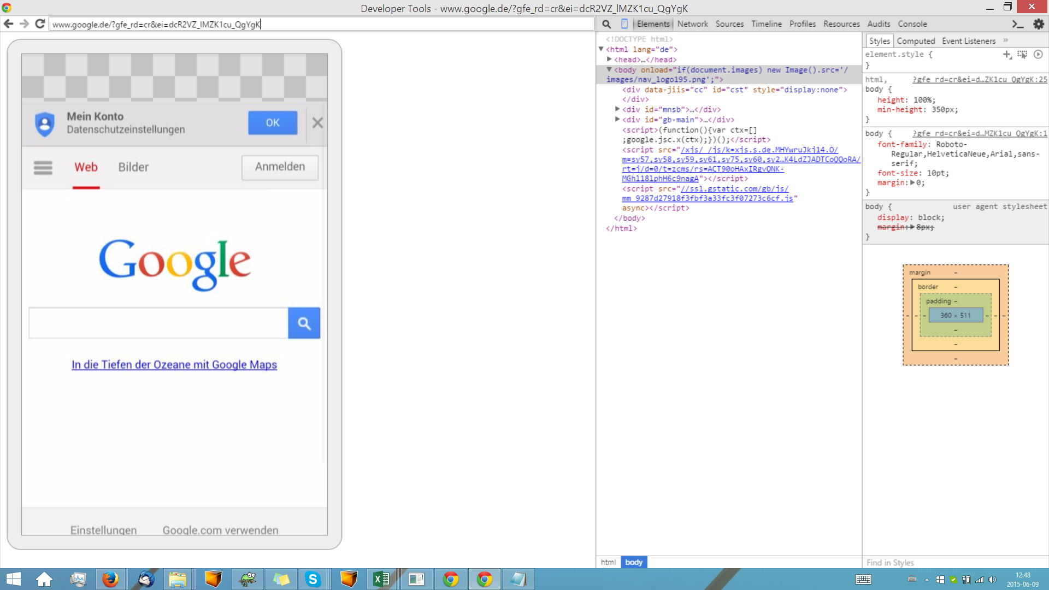Open Excel from the taskbar
This screenshot has height=590, width=1049.
(x=381, y=579)
